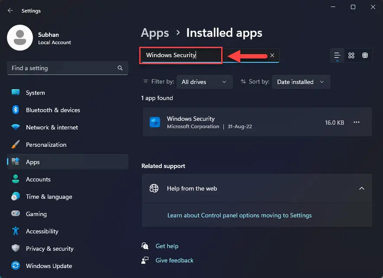Click the Subhan profile avatar
The image size is (383, 278).
click(x=20, y=38)
